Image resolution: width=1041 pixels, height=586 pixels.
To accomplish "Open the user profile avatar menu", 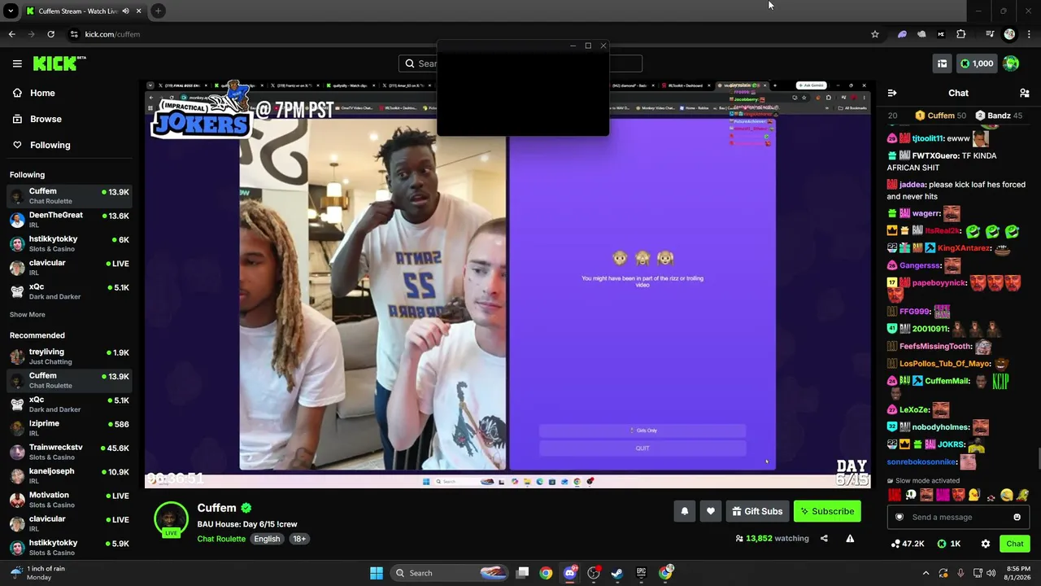I will [1011, 63].
